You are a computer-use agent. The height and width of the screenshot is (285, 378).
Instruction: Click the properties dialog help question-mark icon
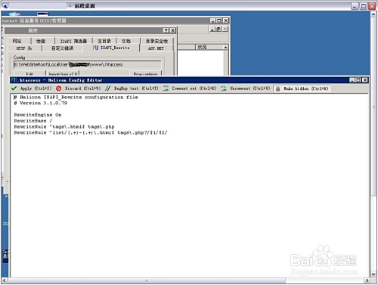click(x=166, y=30)
